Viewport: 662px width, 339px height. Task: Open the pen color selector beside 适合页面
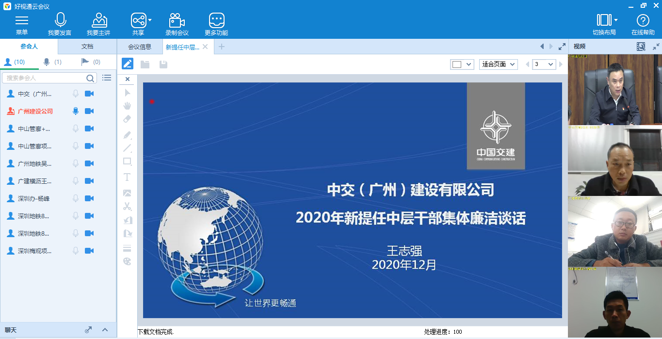462,64
